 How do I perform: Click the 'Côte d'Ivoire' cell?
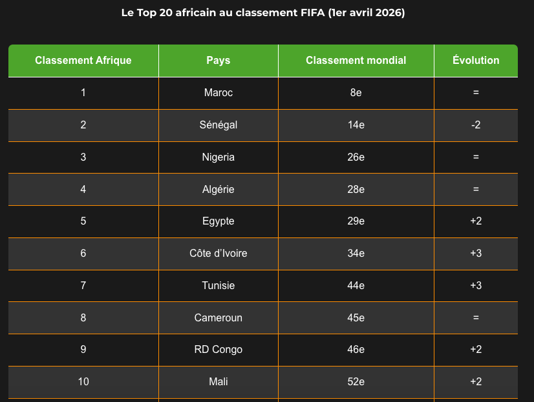(219, 254)
